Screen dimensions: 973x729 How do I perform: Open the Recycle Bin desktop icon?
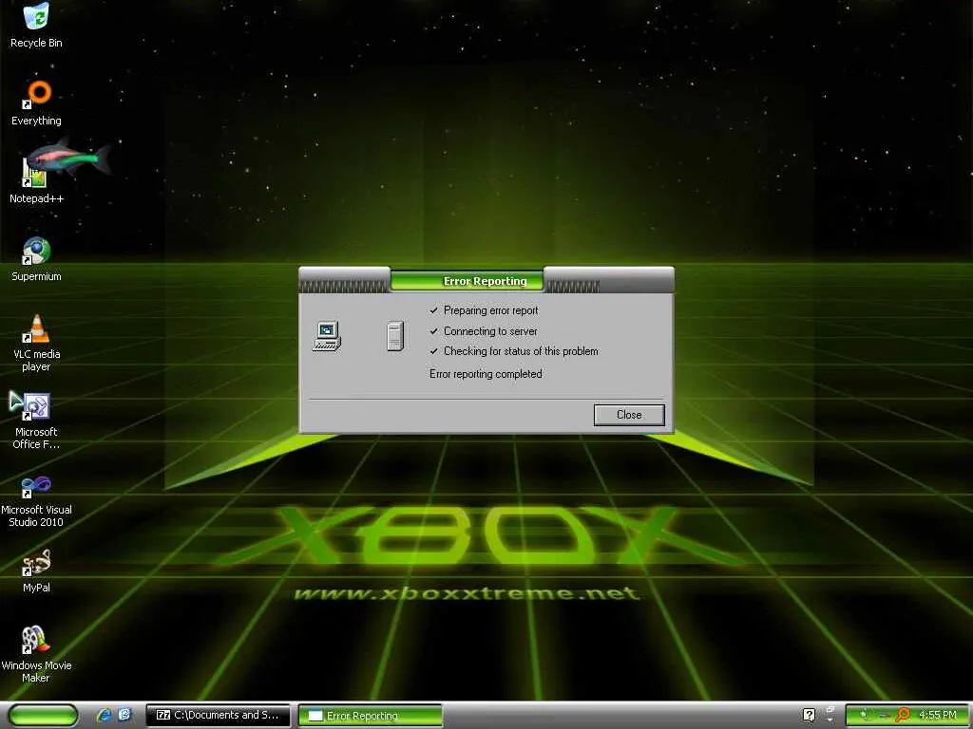(36, 26)
